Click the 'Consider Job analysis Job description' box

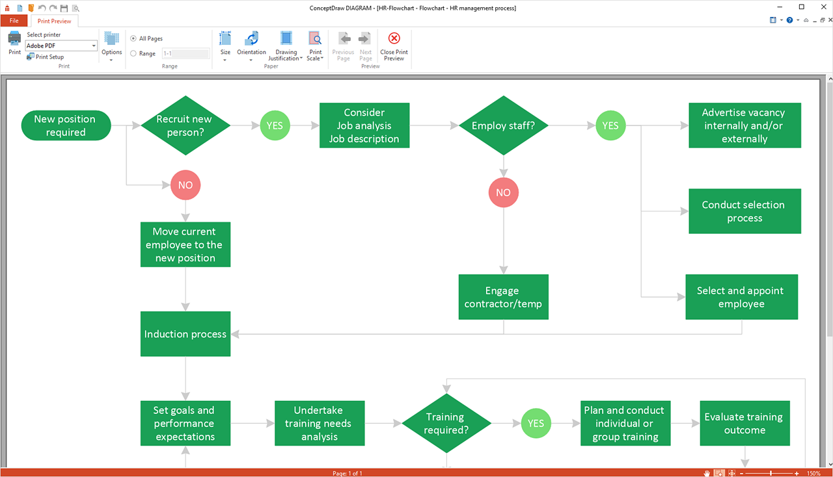click(364, 125)
